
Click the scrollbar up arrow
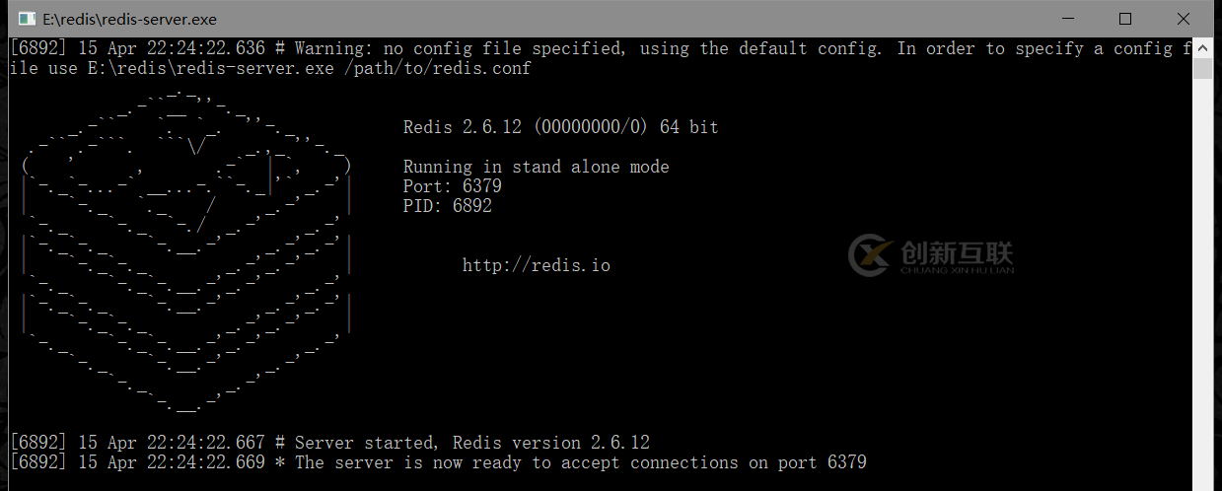click(x=1202, y=47)
